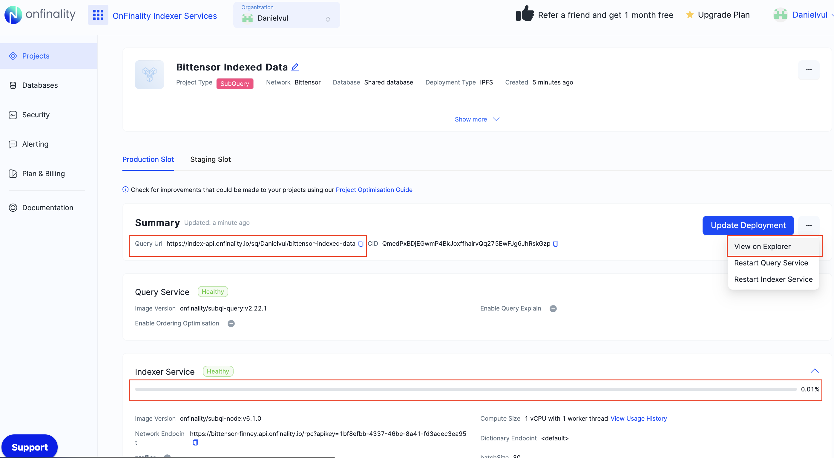Navigate to the Alerting section
The image size is (834, 458).
pyautogui.click(x=35, y=144)
